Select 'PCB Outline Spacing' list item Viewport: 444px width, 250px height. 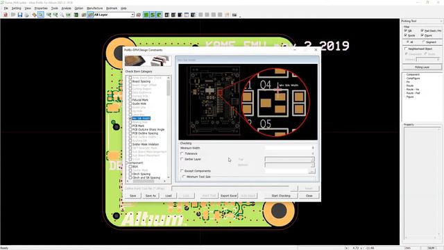[x=145, y=133]
